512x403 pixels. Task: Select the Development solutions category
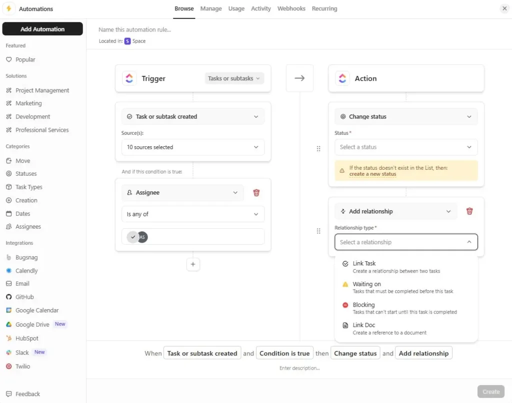pyautogui.click(x=28, y=117)
